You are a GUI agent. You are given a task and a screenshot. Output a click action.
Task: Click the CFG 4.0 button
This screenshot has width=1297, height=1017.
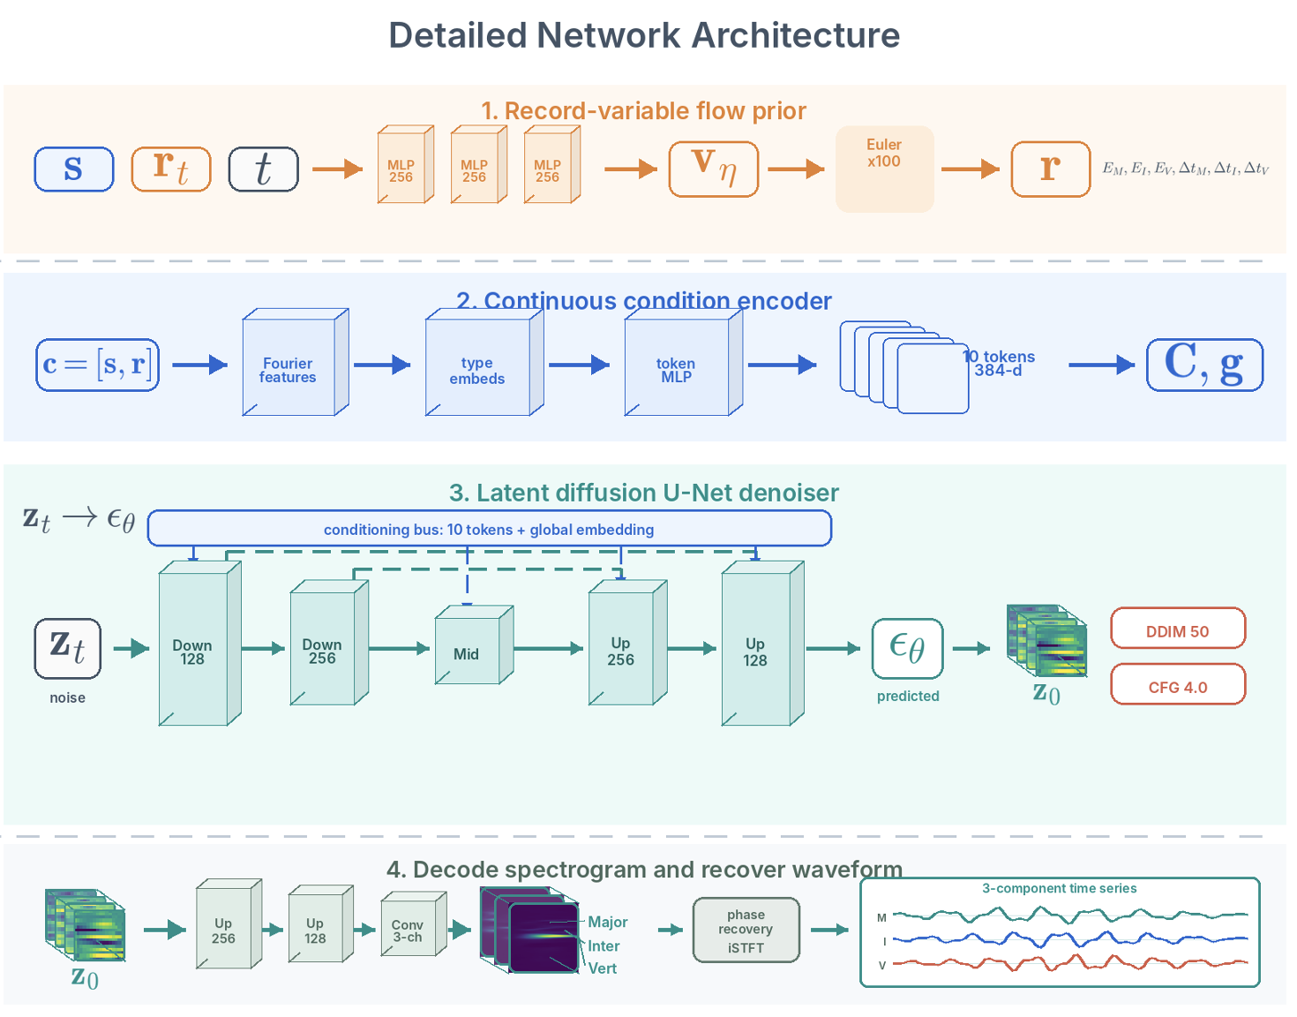tap(1178, 684)
